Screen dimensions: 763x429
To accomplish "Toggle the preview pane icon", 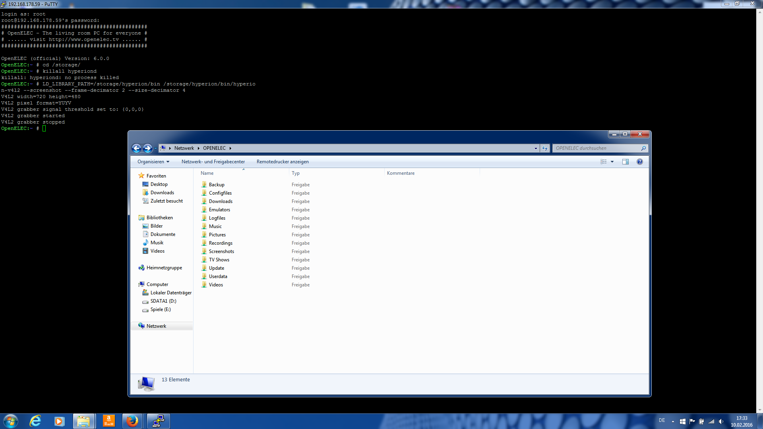I will [625, 162].
